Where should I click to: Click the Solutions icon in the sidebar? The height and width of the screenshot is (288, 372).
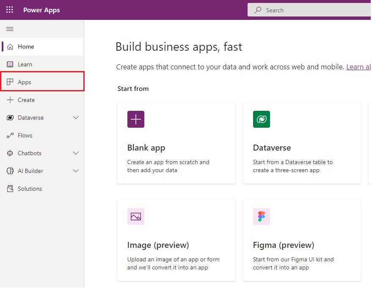coord(10,189)
